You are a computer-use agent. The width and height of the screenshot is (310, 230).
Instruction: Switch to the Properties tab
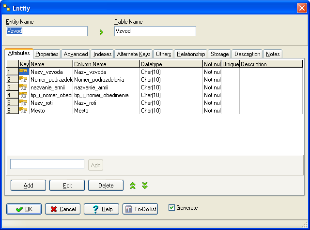pos(47,54)
